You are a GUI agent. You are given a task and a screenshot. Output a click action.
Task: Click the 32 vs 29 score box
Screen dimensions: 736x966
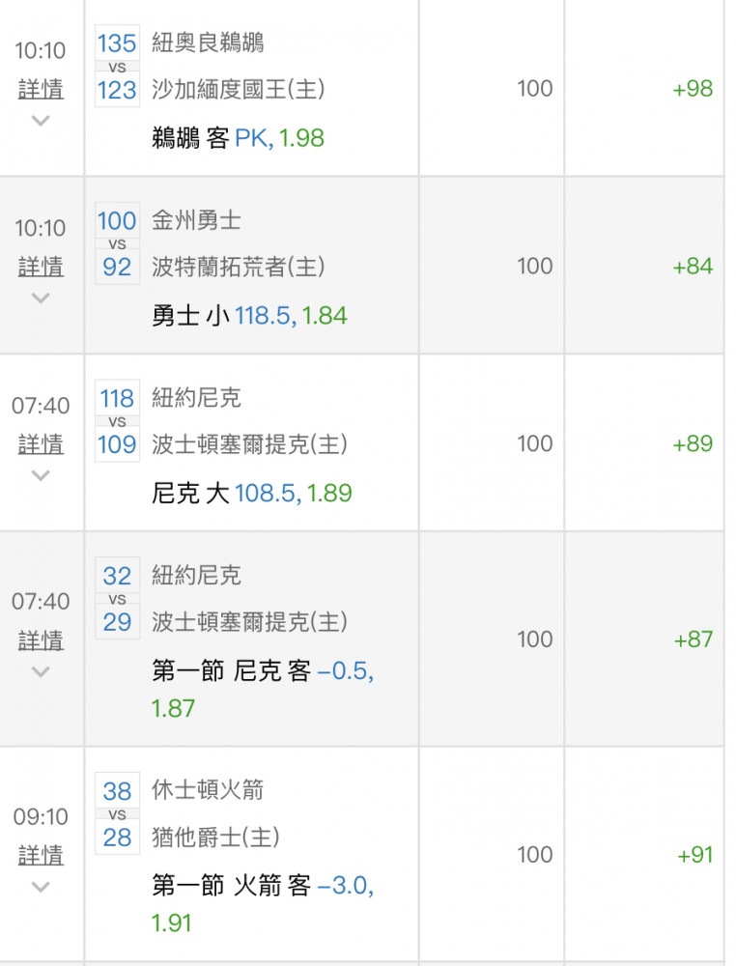point(117,598)
